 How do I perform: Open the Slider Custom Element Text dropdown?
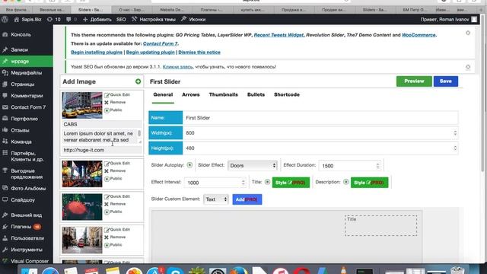(216, 199)
